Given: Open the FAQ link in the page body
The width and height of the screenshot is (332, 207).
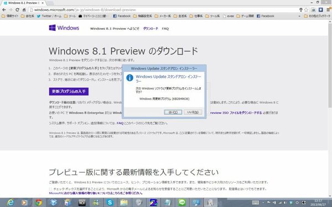Looking at the screenshot, I should [120, 123].
